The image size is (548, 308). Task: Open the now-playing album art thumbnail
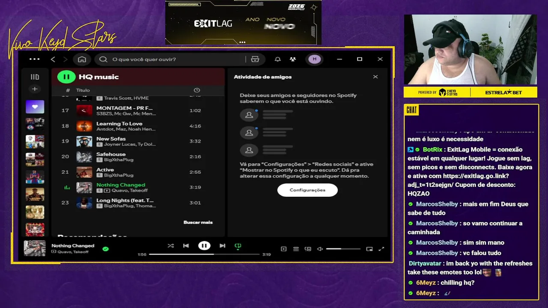click(x=35, y=248)
